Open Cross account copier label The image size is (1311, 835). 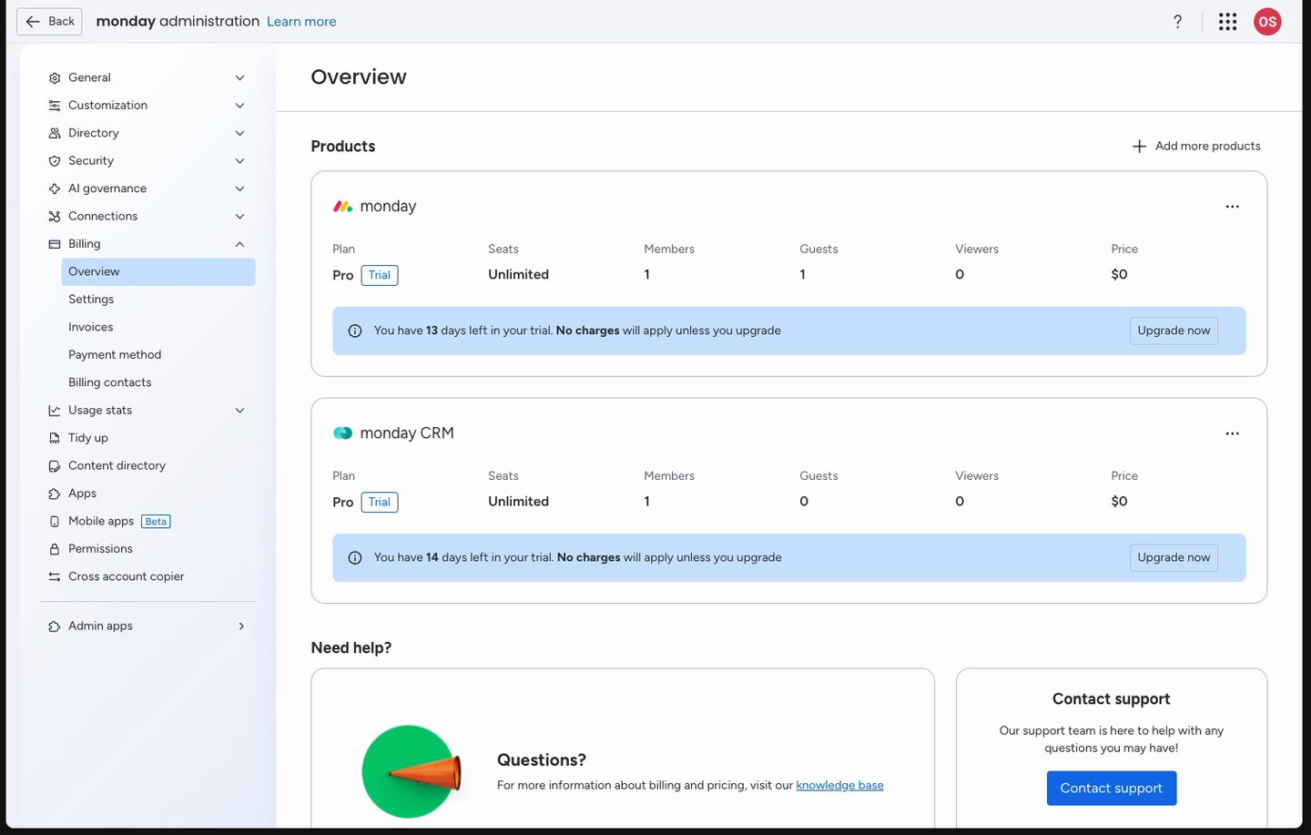126,577
